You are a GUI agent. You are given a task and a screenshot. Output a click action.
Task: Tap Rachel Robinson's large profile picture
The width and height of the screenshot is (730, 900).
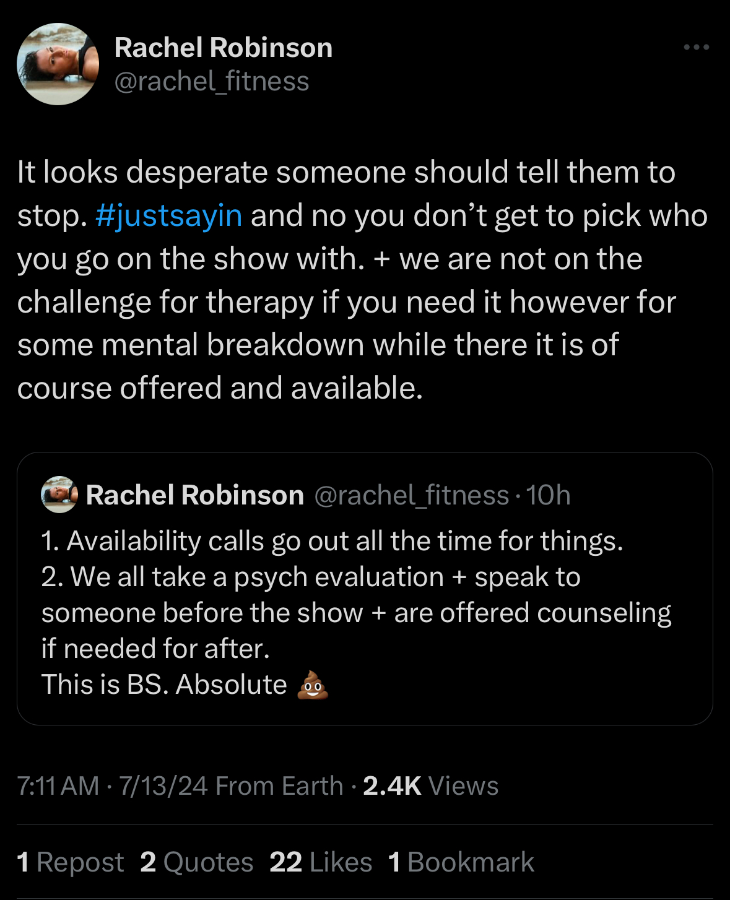[58, 64]
